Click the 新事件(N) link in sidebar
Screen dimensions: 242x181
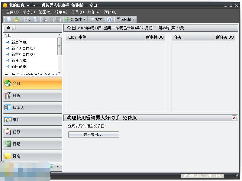pyautogui.click(x=19, y=42)
